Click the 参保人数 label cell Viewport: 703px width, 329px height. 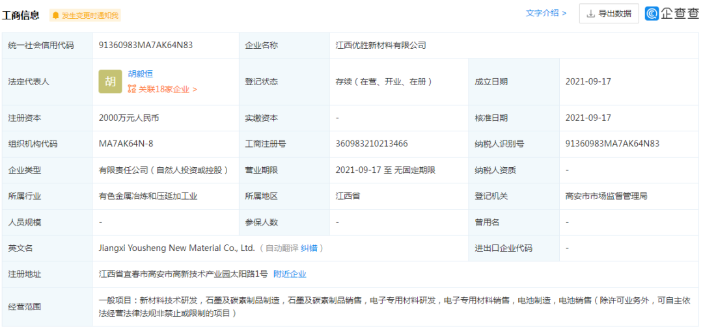(284, 222)
